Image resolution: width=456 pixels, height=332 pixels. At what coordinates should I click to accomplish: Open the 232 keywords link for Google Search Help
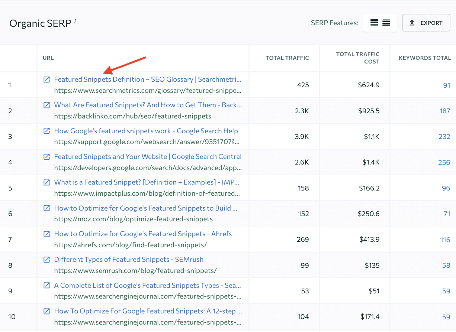[x=444, y=136]
